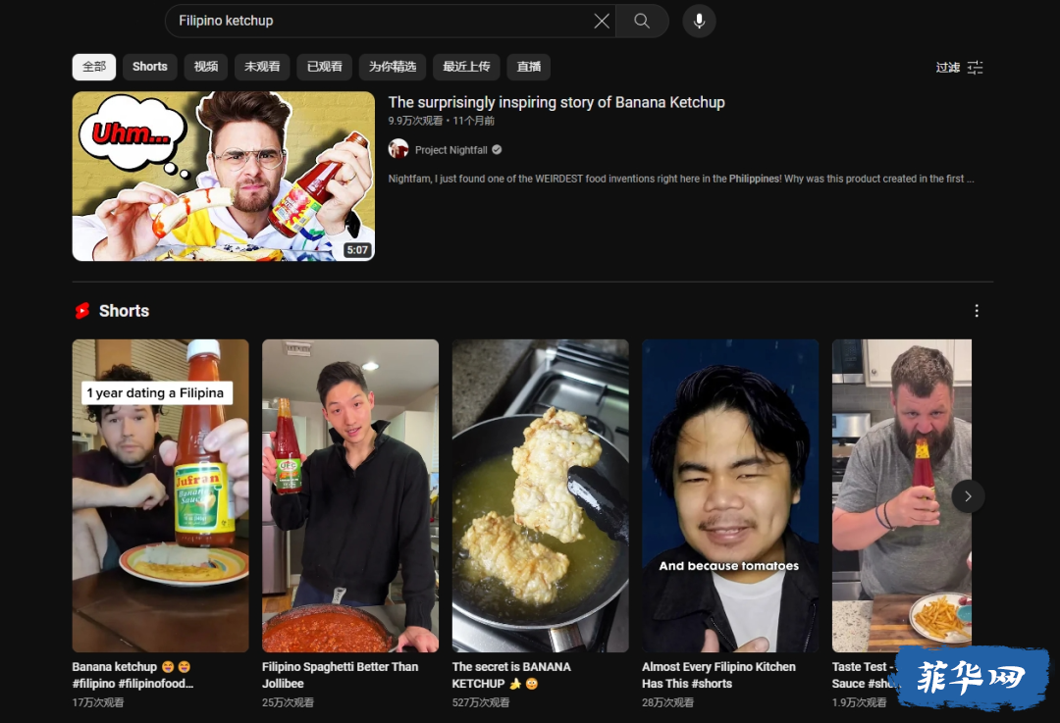Clear the search box with the X icon
The image size is (1060, 723).
601,21
